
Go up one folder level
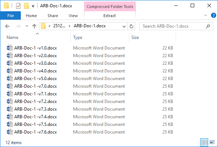(34, 26)
